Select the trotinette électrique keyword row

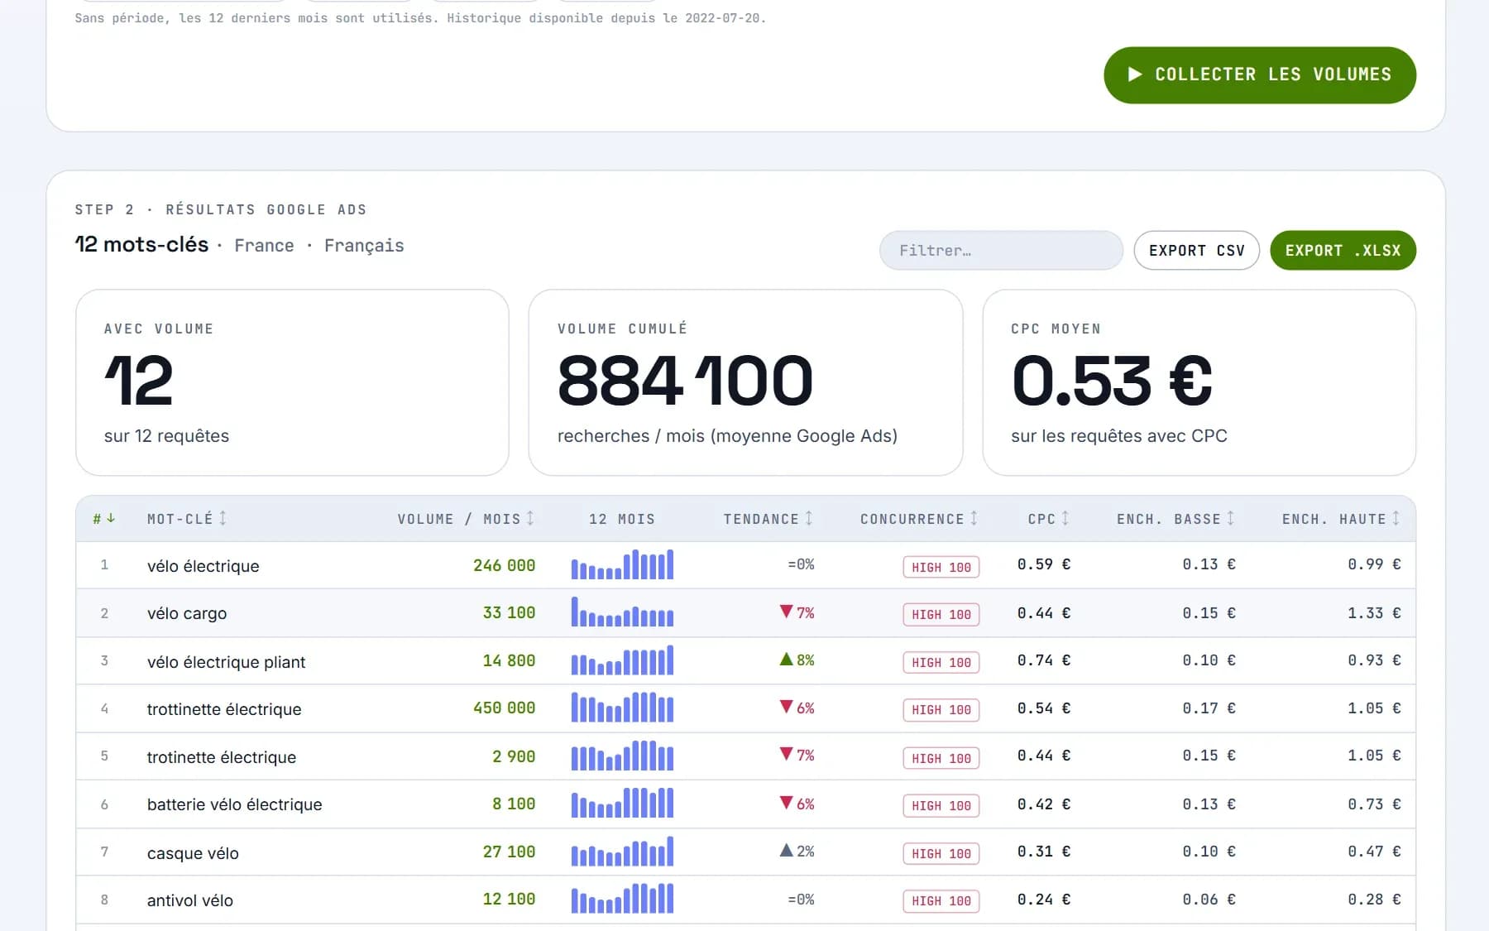(x=745, y=756)
